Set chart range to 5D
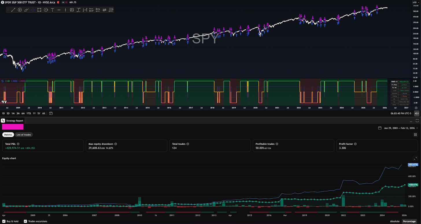The height and width of the screenshot is (224, 421). [x=8, y=113]
